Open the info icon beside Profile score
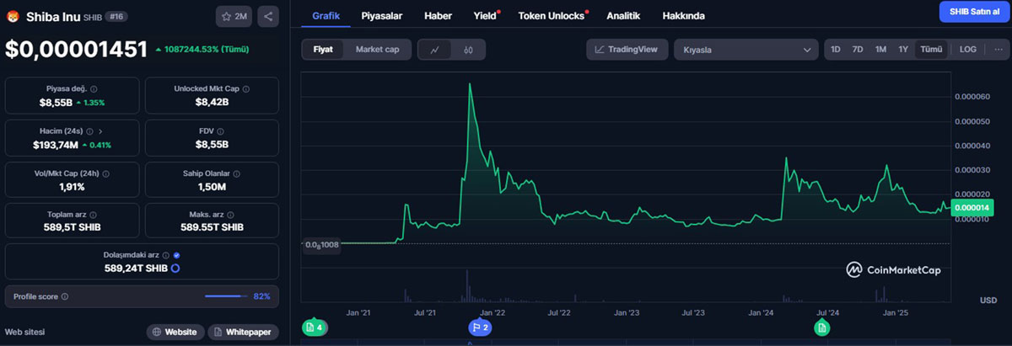 (x=65, y=296)
